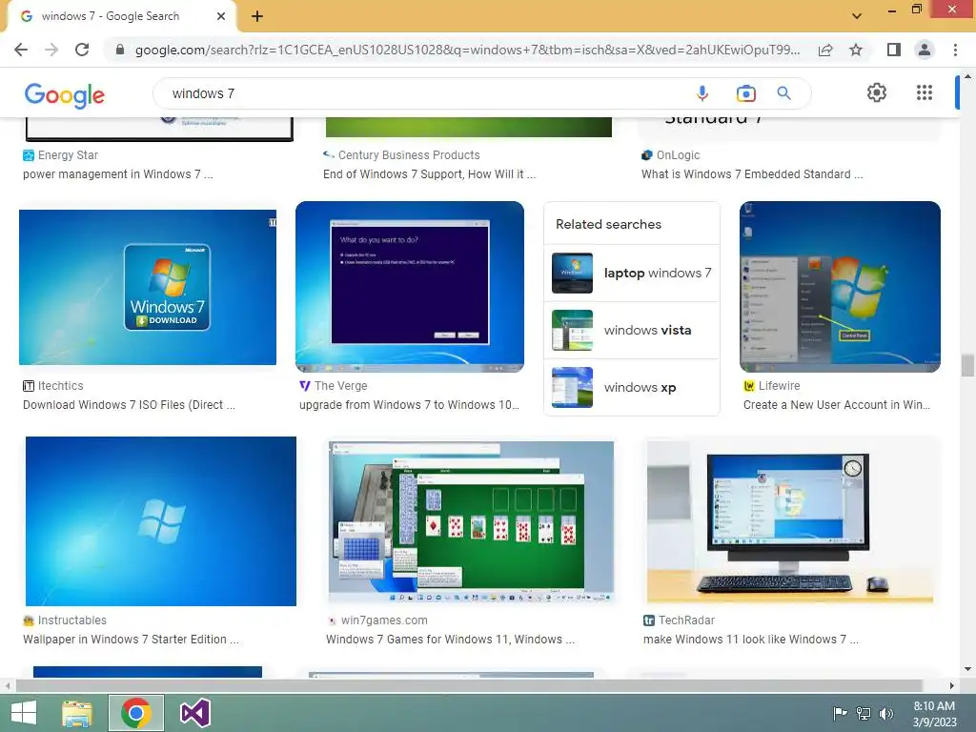This screenshot has height=732, width=976.
Task: Open laptop windows 7 thumbnail image
Action: (x=572, y=274)
